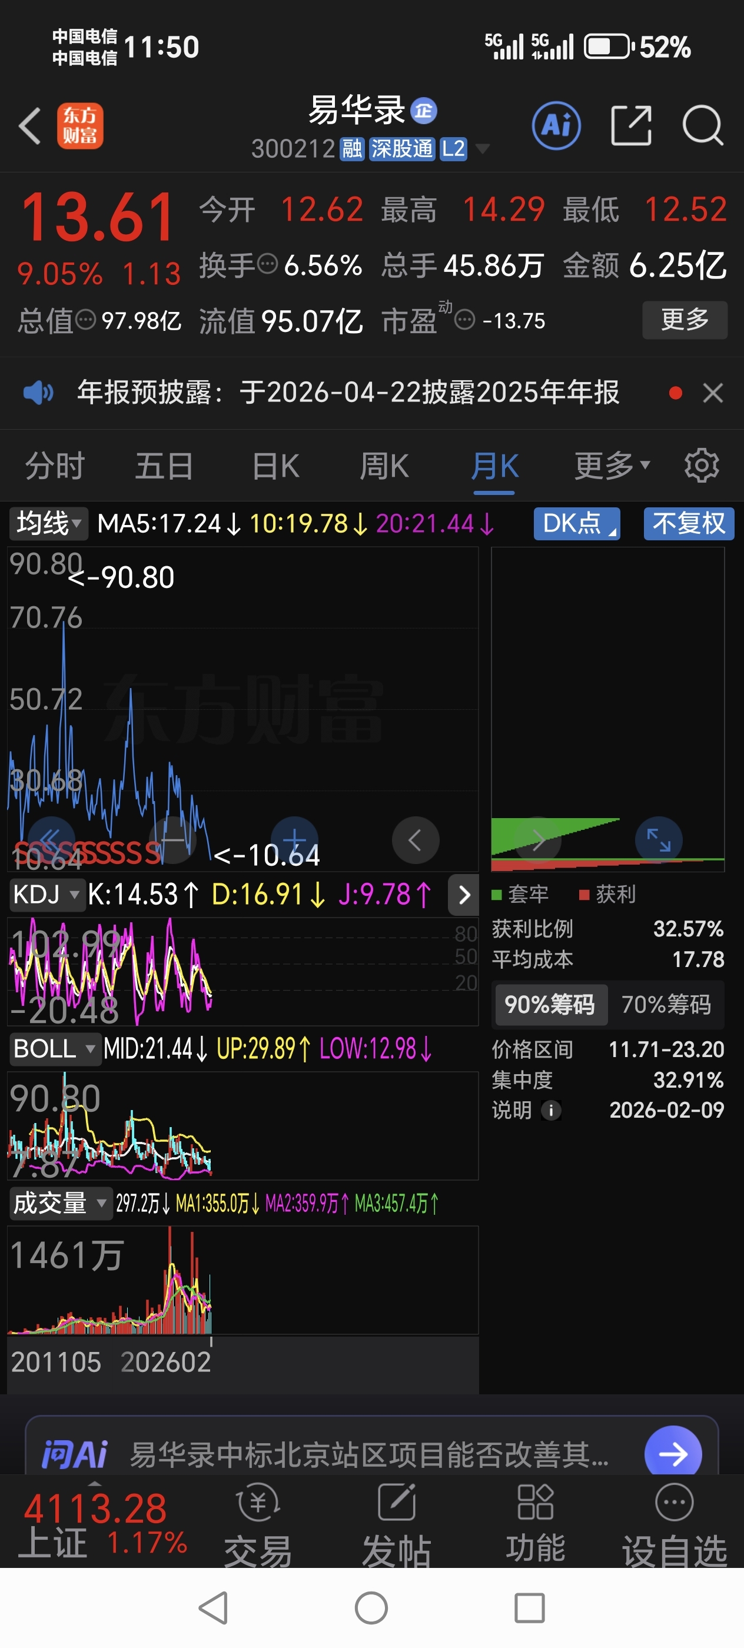Tap chart fast-rewind double arrow
The width and height of the screenshot is (744, 1648).
click(x=51, y=839)
